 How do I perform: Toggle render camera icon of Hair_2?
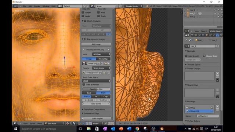coord(222,16)
